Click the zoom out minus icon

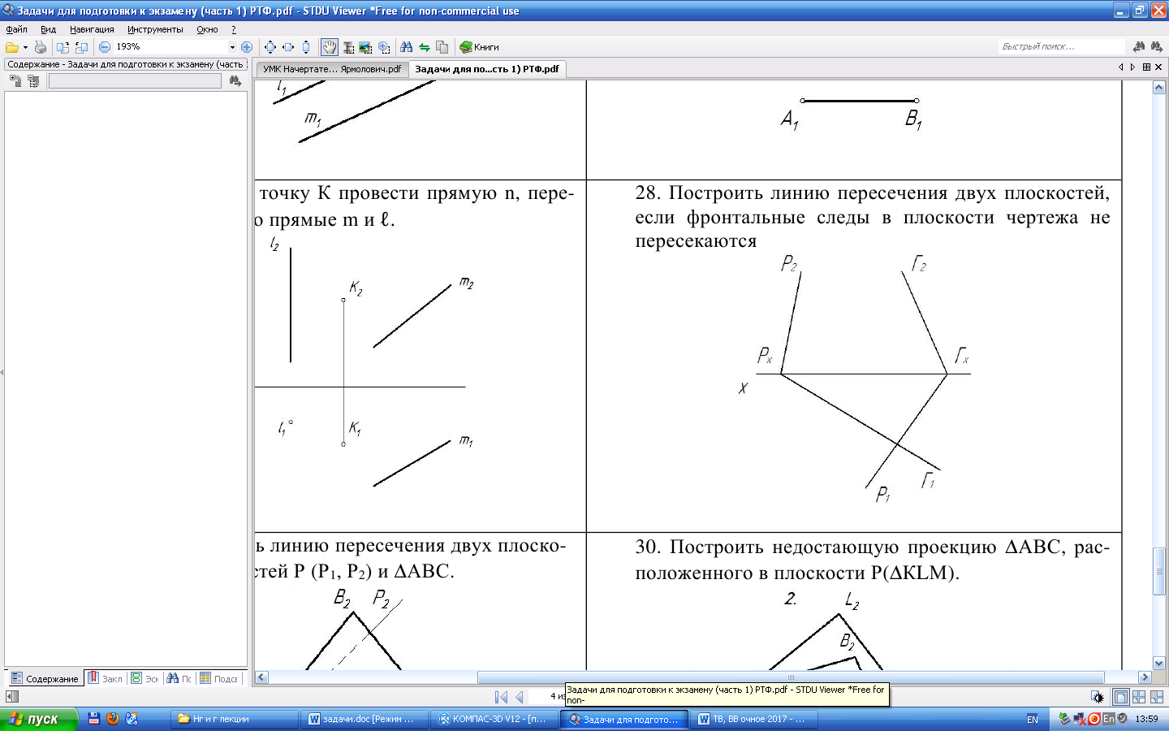click(105, 47)
